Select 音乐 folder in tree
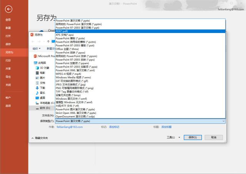The height and width of the screenshot is (174, 246). tap(40, 93)
